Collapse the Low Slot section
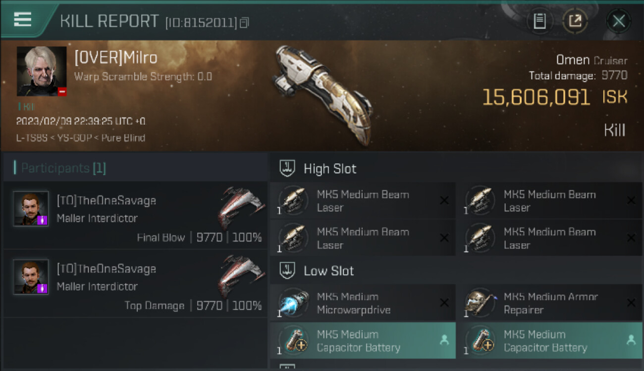This screenshot has height=371, width=644. click(x=288, y=271)
